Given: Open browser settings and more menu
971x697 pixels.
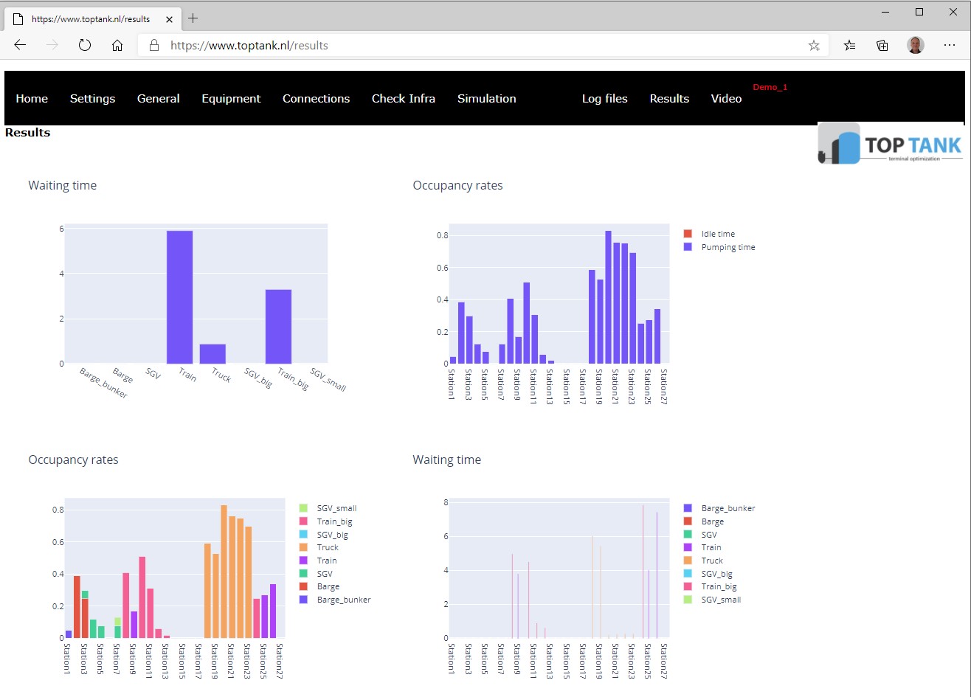Looking at the screenshot, I should (x=950, y=45).
